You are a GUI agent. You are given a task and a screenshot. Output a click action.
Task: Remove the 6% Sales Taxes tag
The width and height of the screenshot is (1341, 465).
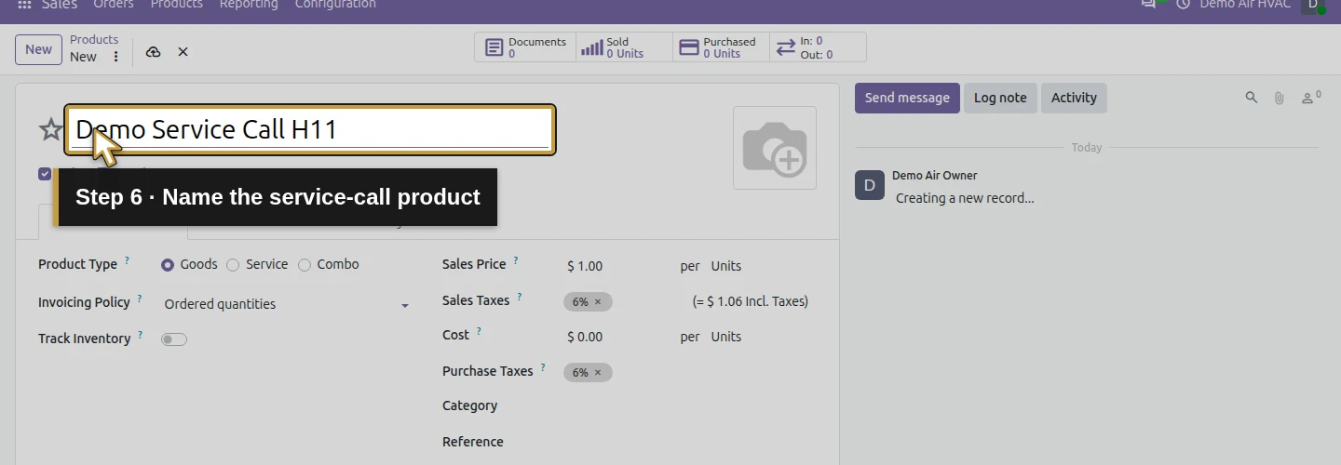(x=598, y=302)
